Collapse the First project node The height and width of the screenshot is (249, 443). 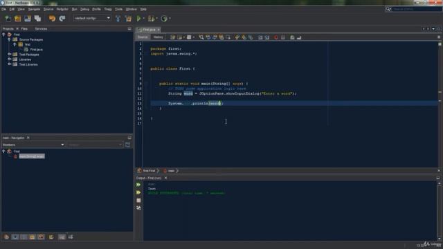coord(3,35)
